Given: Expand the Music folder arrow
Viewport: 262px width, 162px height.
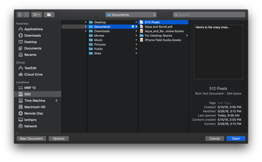Looking at the screenshot, I should [x=136, y=40].
